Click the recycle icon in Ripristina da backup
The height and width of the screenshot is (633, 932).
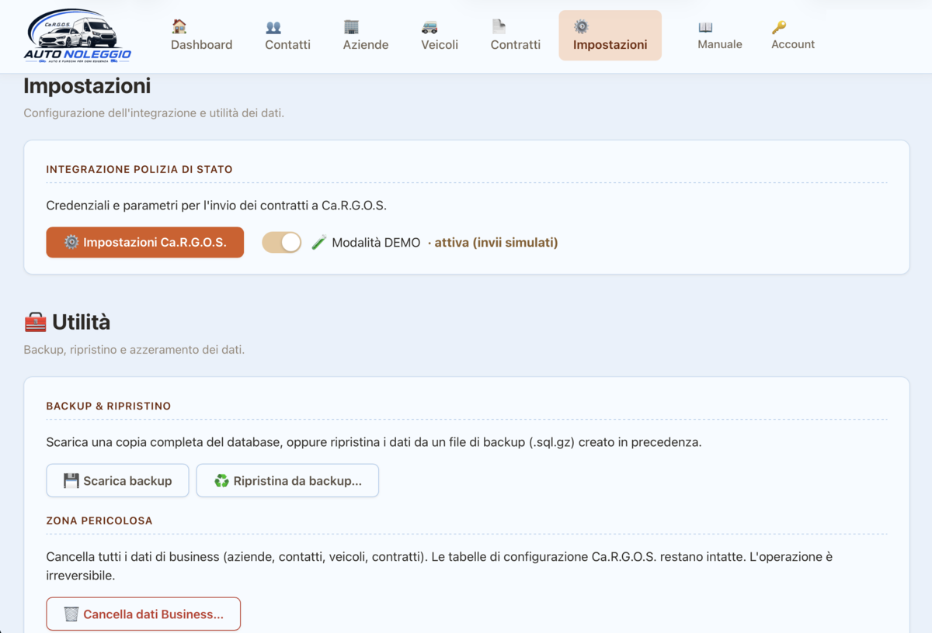tap(221, 481)
